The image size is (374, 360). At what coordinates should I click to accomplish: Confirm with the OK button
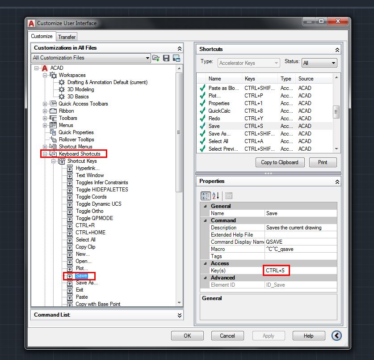tap(187, 336)
